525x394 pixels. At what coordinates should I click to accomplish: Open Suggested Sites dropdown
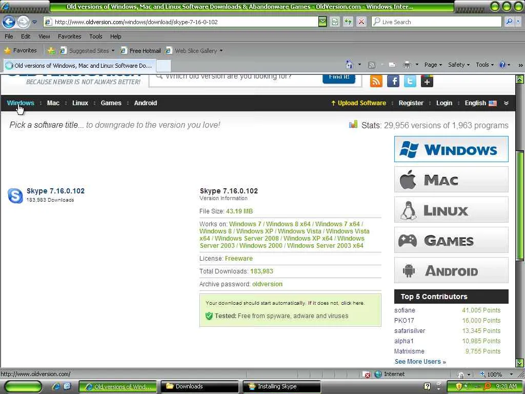tap(87, 51)
